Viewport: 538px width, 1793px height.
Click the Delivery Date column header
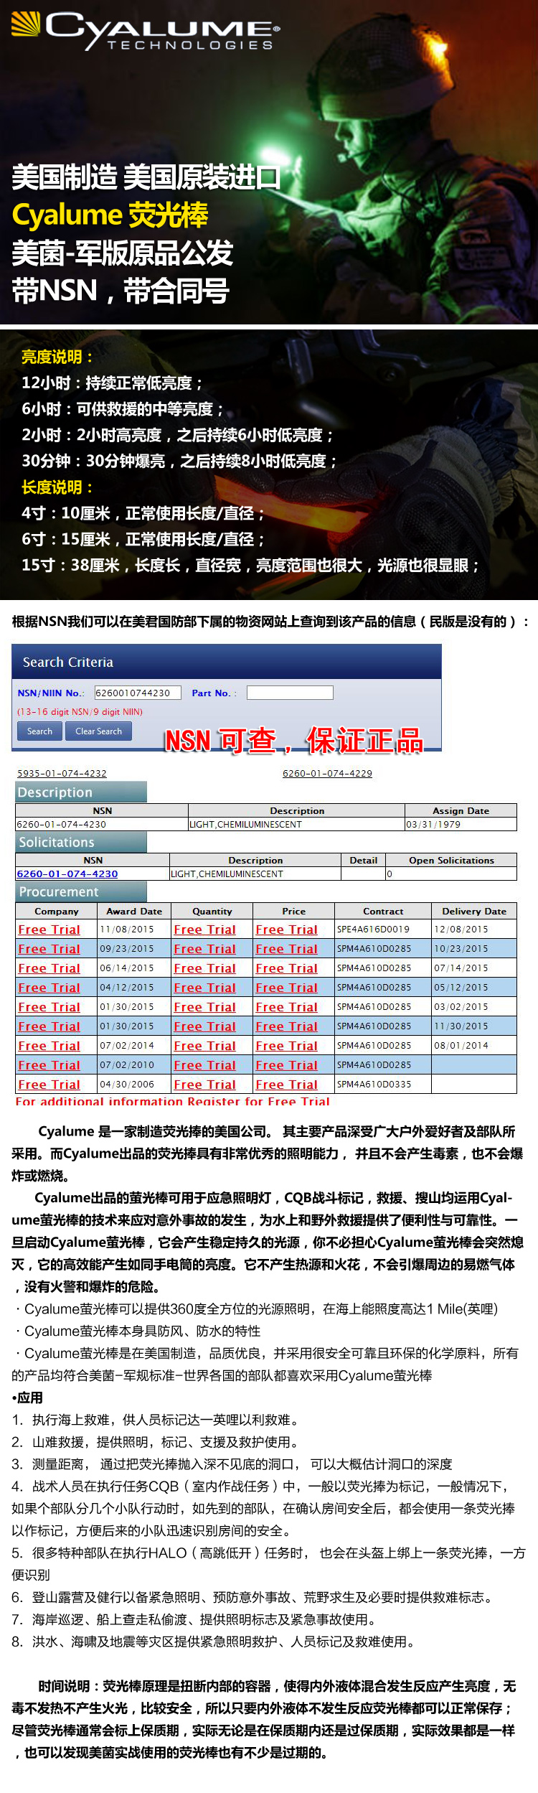click(x=474, y=911)
